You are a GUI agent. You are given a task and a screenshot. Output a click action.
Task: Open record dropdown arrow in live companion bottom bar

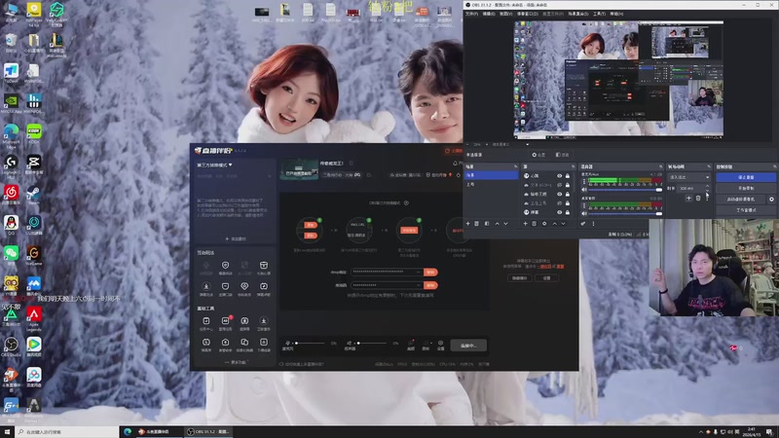pyautogui.click(x=431, y=344)
